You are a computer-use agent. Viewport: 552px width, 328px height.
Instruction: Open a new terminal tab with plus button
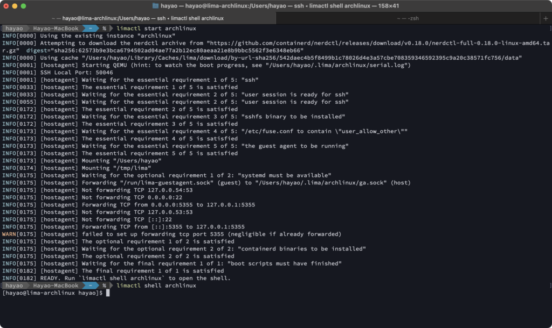point(546,18)
